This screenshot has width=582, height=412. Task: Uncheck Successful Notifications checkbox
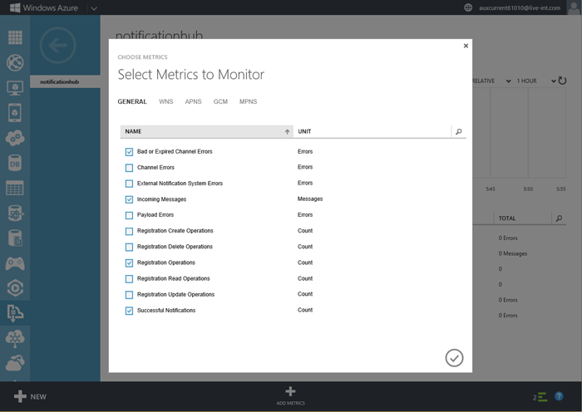pos(129,311)
